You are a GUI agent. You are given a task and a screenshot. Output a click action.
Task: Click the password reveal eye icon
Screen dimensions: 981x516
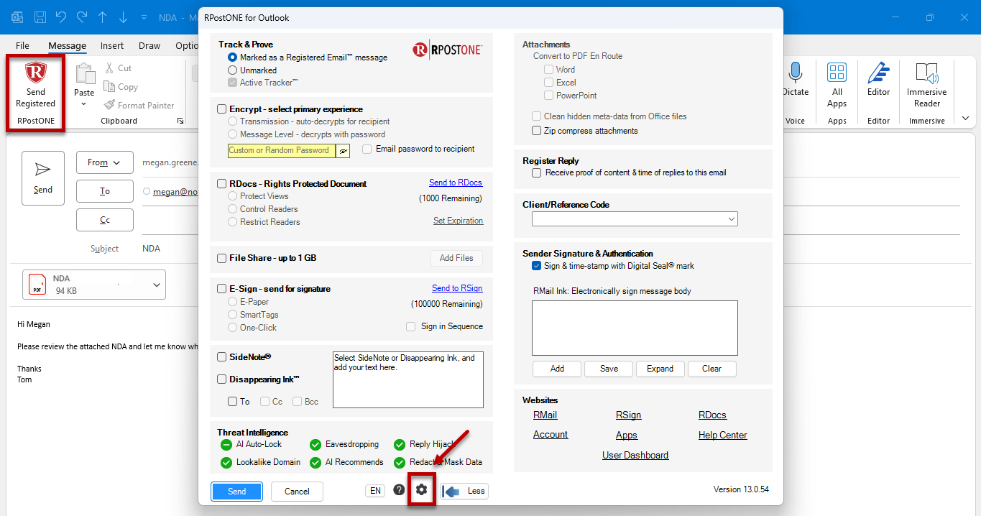pyautogui.click(x=343, y=151)
